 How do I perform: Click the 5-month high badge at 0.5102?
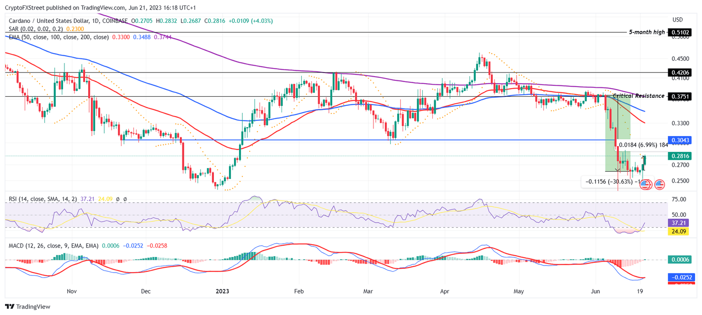[681, 32]
